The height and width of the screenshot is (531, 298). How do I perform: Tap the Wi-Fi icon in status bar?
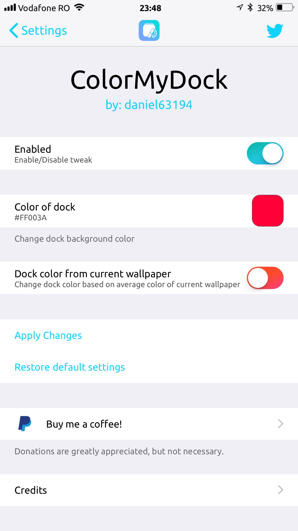pos(79,8)
